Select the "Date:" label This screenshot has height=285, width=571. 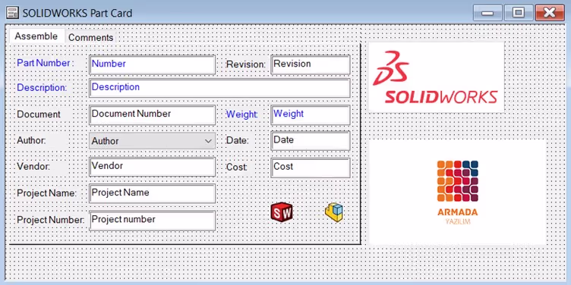click(237, 140)
